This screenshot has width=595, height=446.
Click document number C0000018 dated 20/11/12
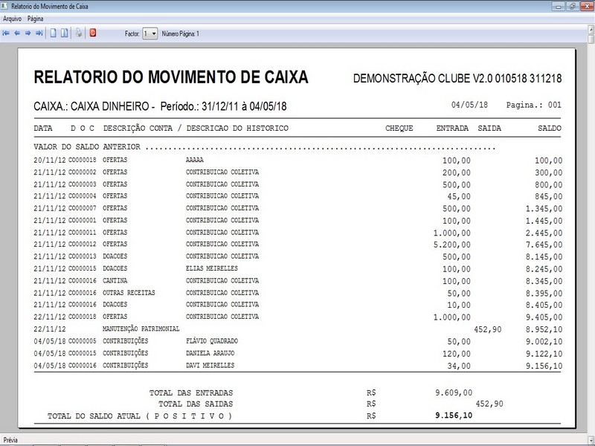(83, 160)
